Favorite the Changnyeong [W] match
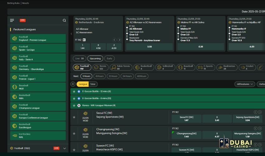Screen dimensions: 265x156 74,134
